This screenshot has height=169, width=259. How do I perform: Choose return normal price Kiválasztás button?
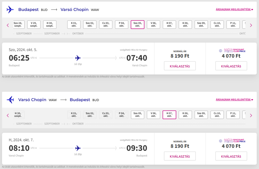[x=180, y=156]
